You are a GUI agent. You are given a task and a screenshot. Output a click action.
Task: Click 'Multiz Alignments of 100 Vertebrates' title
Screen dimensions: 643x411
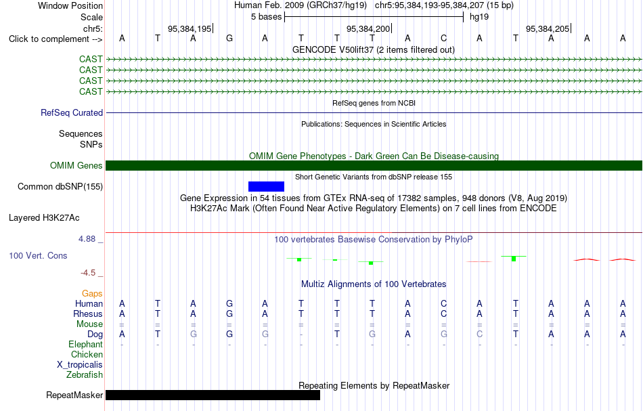(374, 284)
